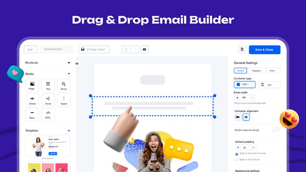Viewport: 306px width, 172px height.
Task: Select the Image block
Action: point(32,85)
